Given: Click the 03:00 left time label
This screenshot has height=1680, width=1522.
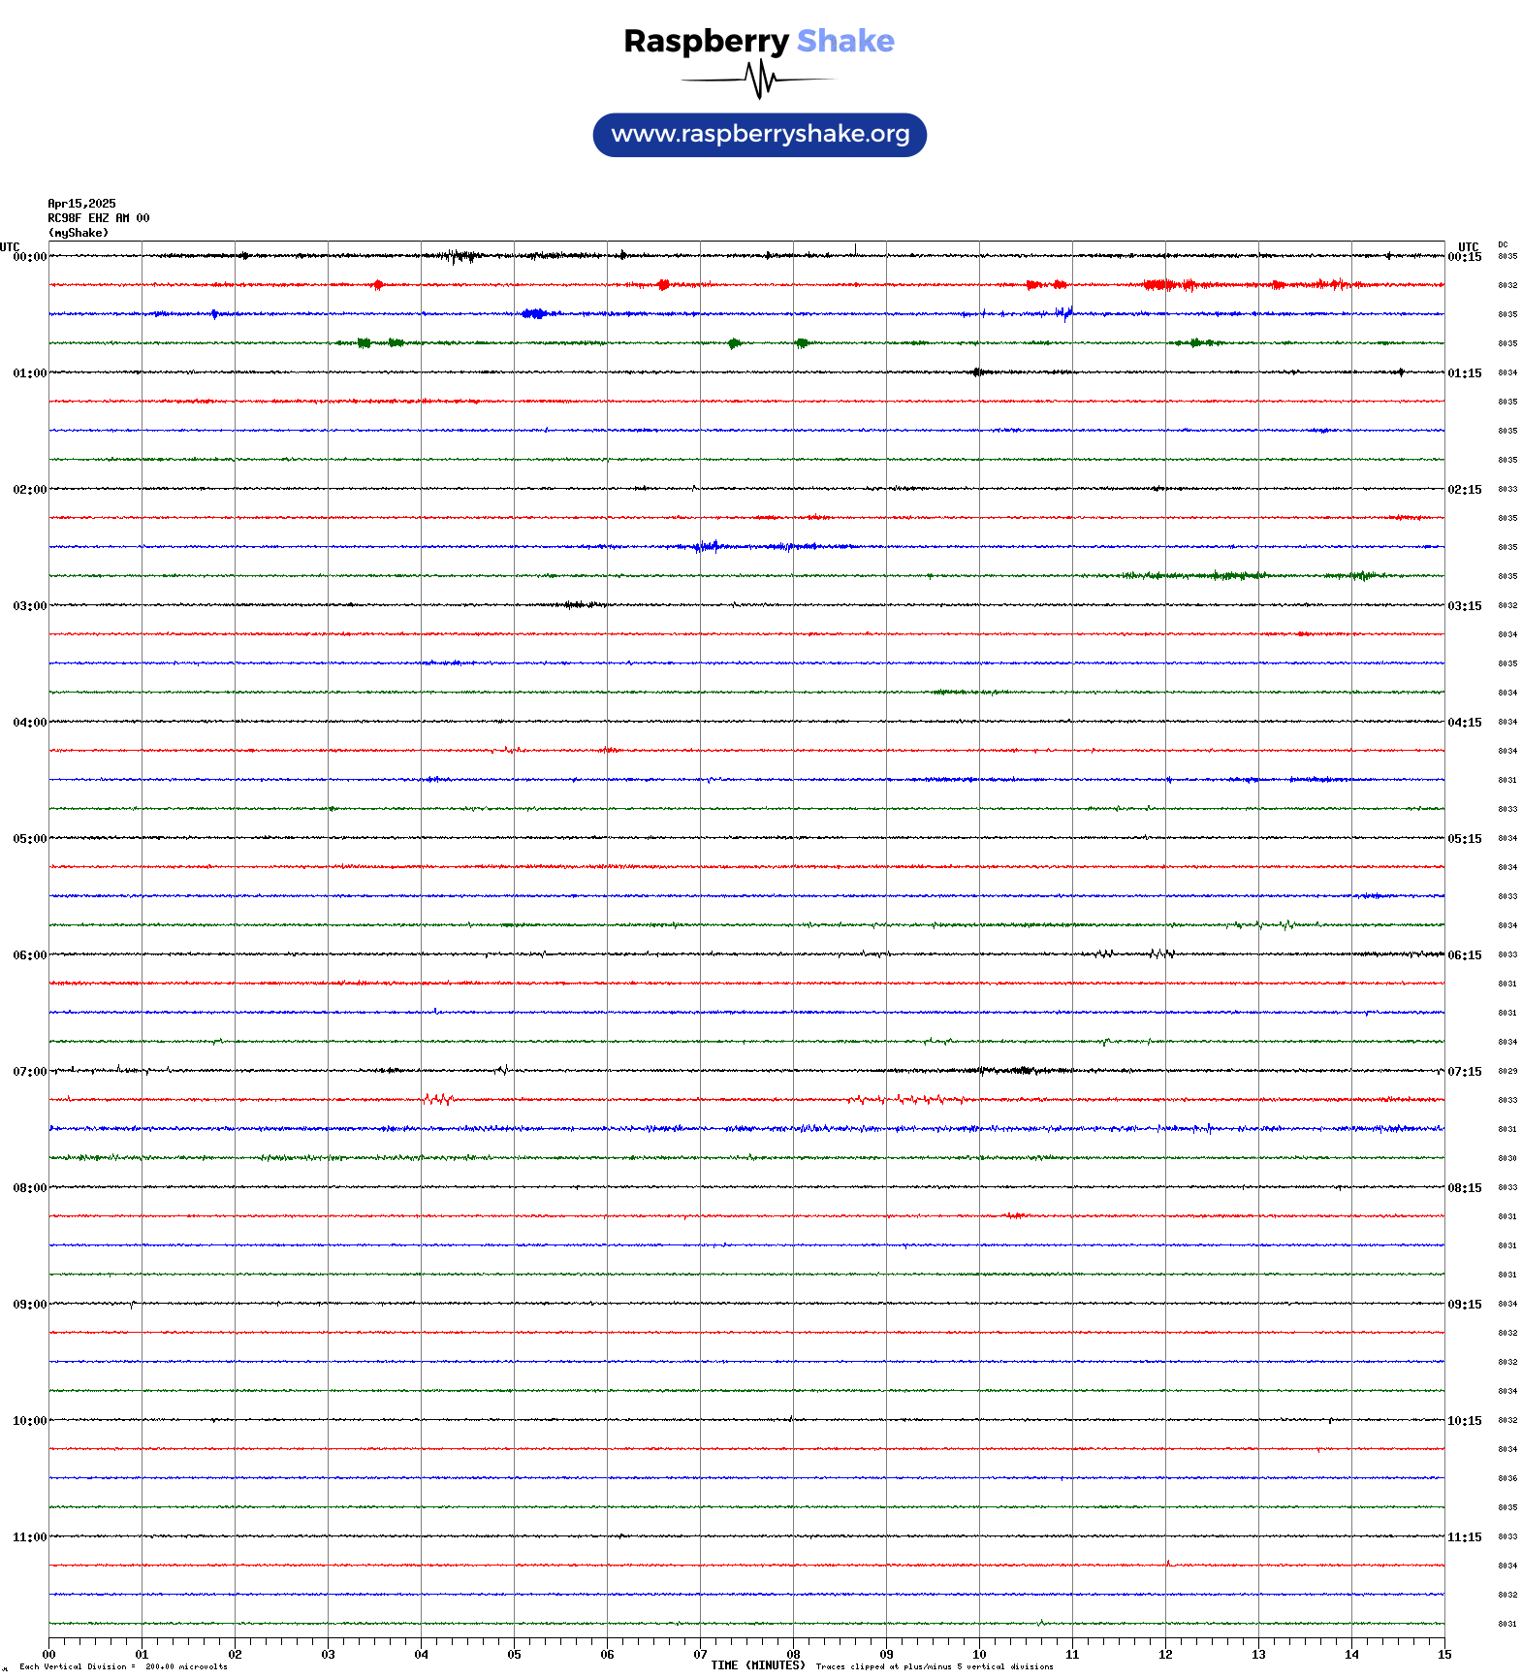Looking at the screenshot, I should click(x=29, y=606).
